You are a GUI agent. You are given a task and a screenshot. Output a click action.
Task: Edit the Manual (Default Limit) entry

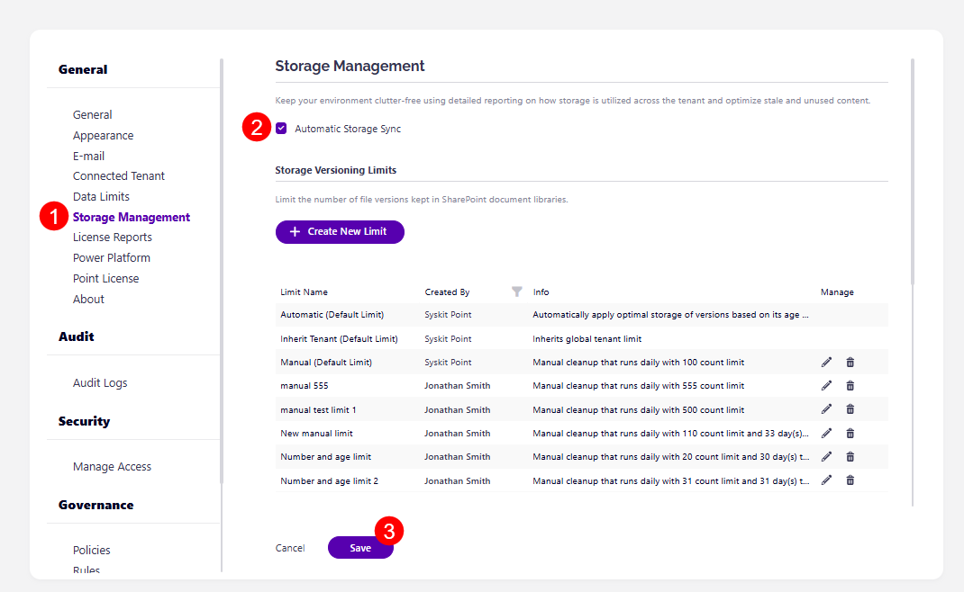click(x=826, y=361)
